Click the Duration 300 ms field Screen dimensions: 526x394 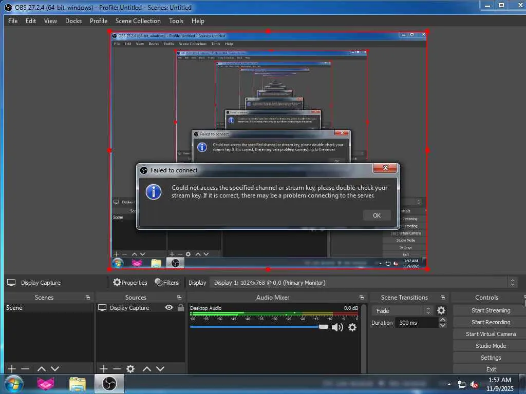416,323
